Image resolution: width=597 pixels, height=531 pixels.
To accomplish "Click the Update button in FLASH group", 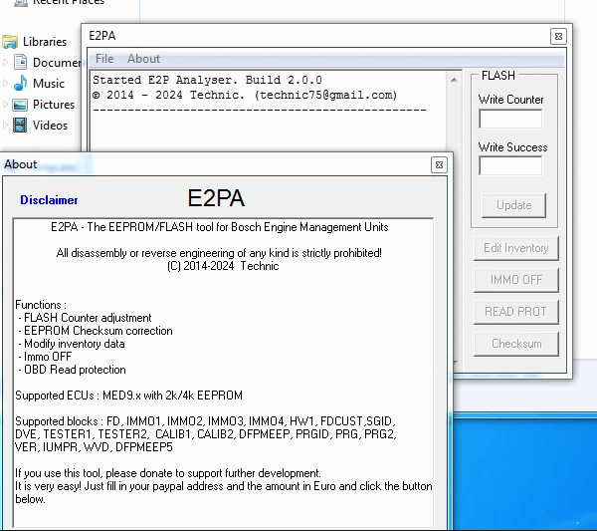I will click(513, 205).
